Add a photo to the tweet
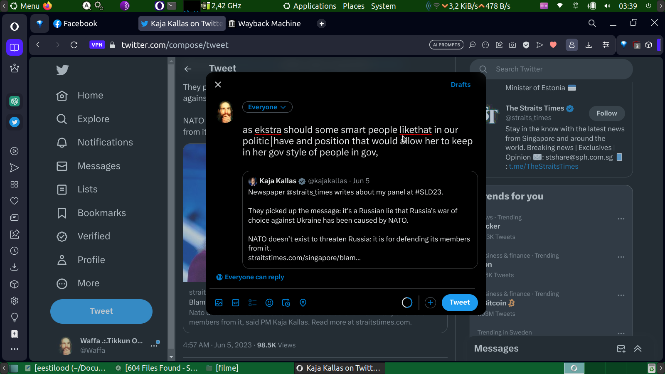 [219, 303]
